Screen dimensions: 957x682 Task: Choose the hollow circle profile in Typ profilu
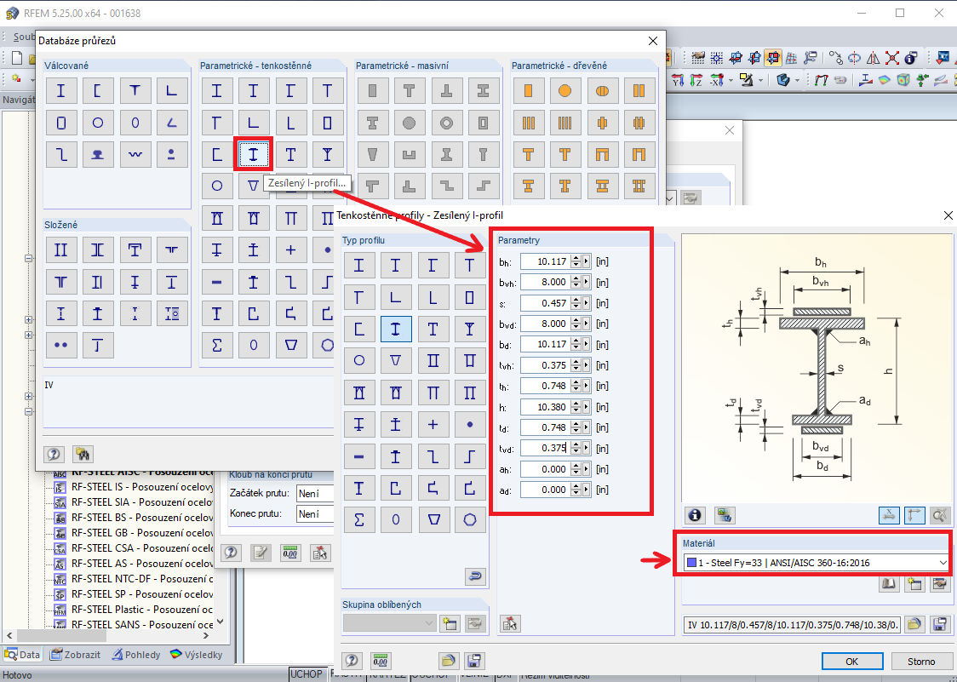coord(359,360)
